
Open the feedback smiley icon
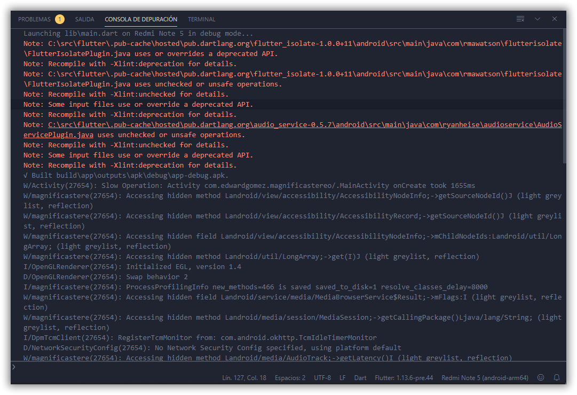(541, 377)
